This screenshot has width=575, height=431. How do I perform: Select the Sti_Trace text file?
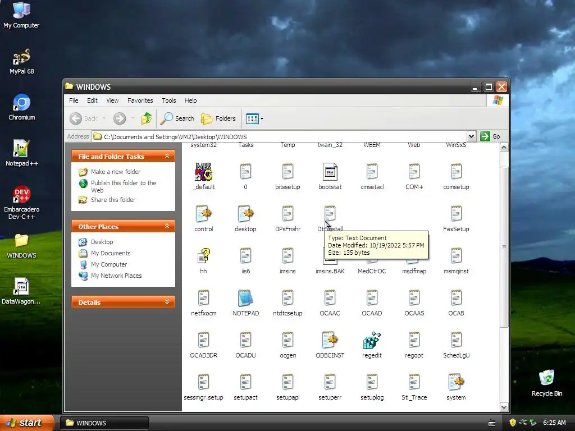(414, 382)
